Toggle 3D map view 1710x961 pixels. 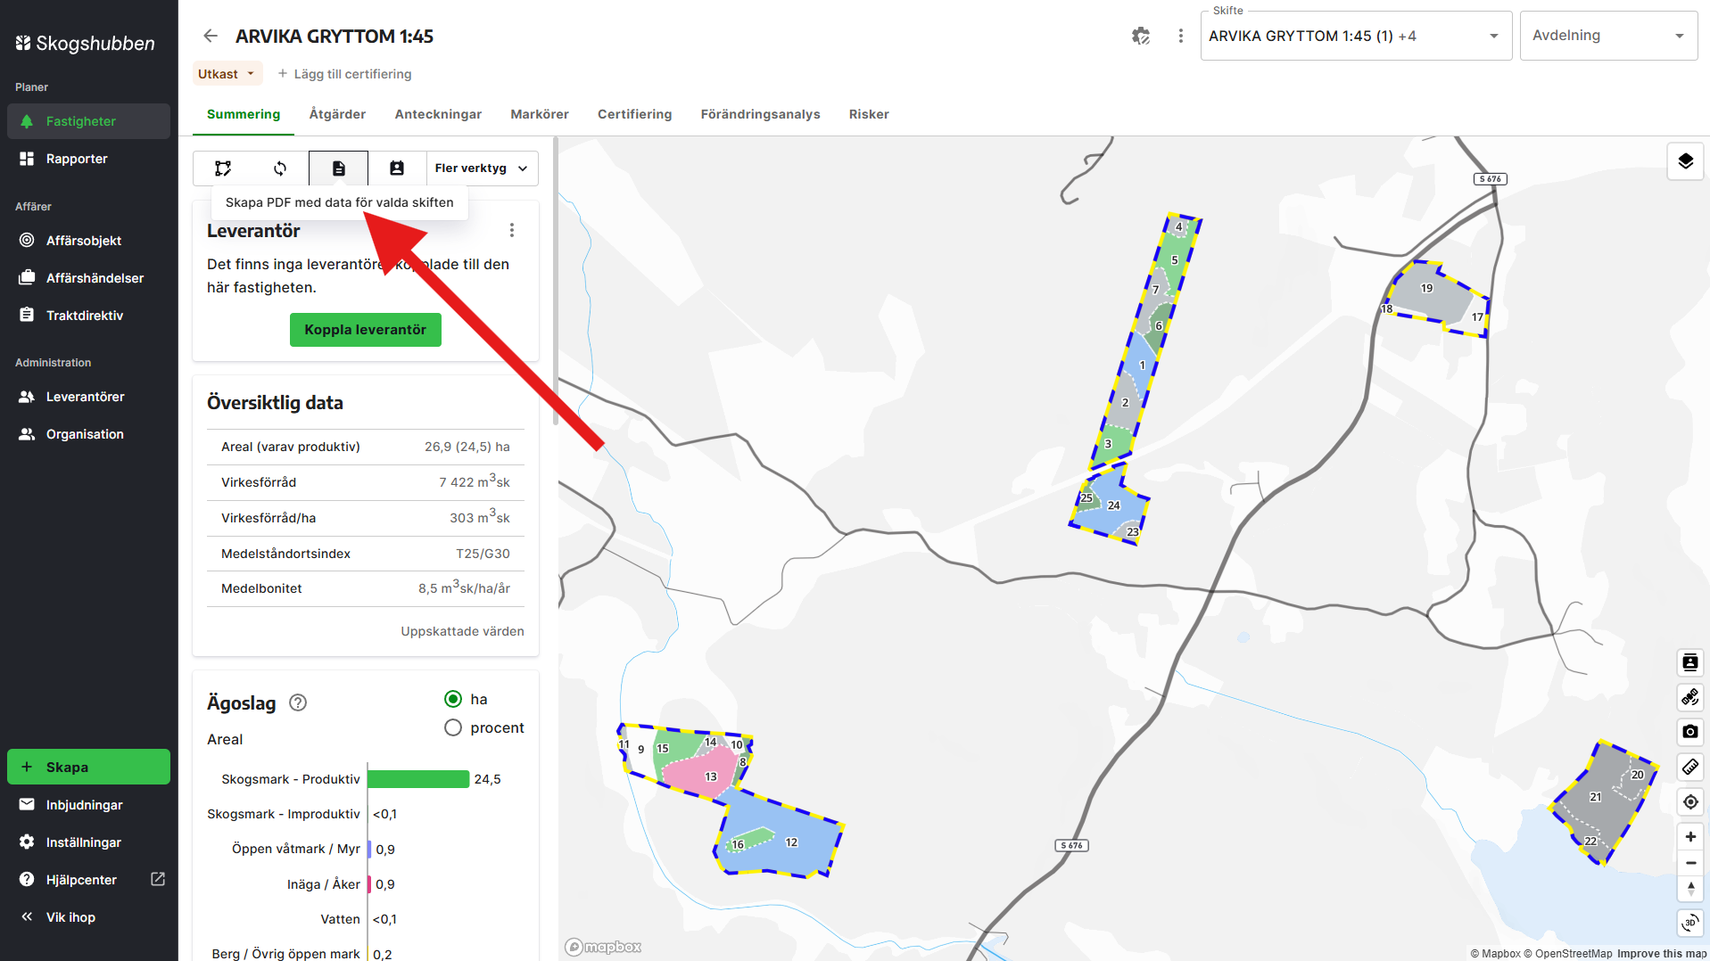click(1690, 923)
